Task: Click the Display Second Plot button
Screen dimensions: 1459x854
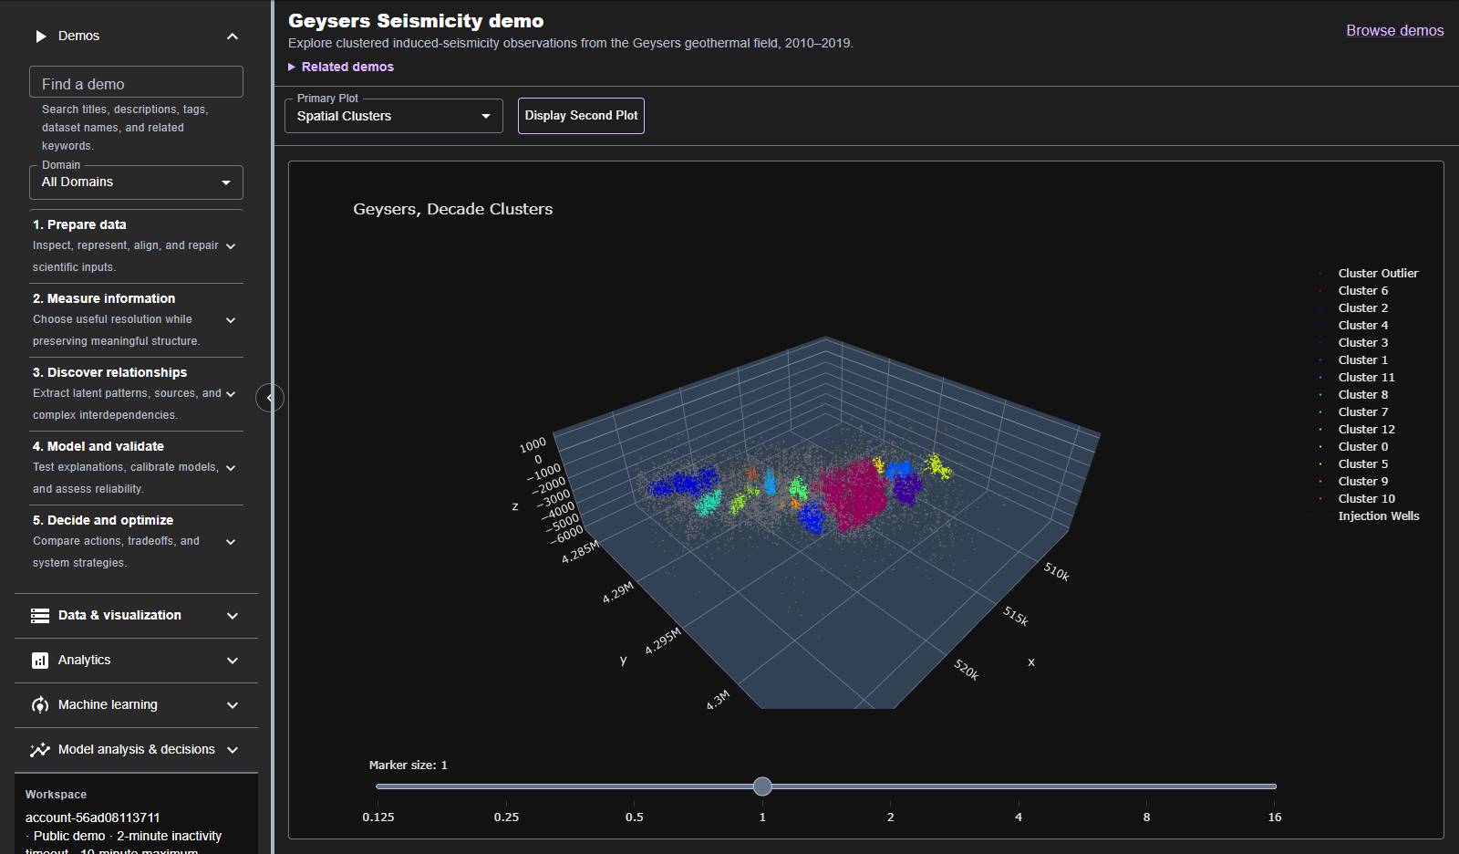Action: [581, 116]
